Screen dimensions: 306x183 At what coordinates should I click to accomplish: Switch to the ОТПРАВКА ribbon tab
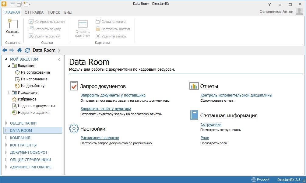34,12
